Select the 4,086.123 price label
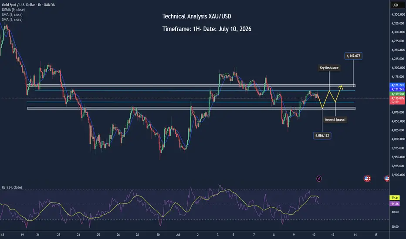The image size is (406, 239). pos(322,136)
